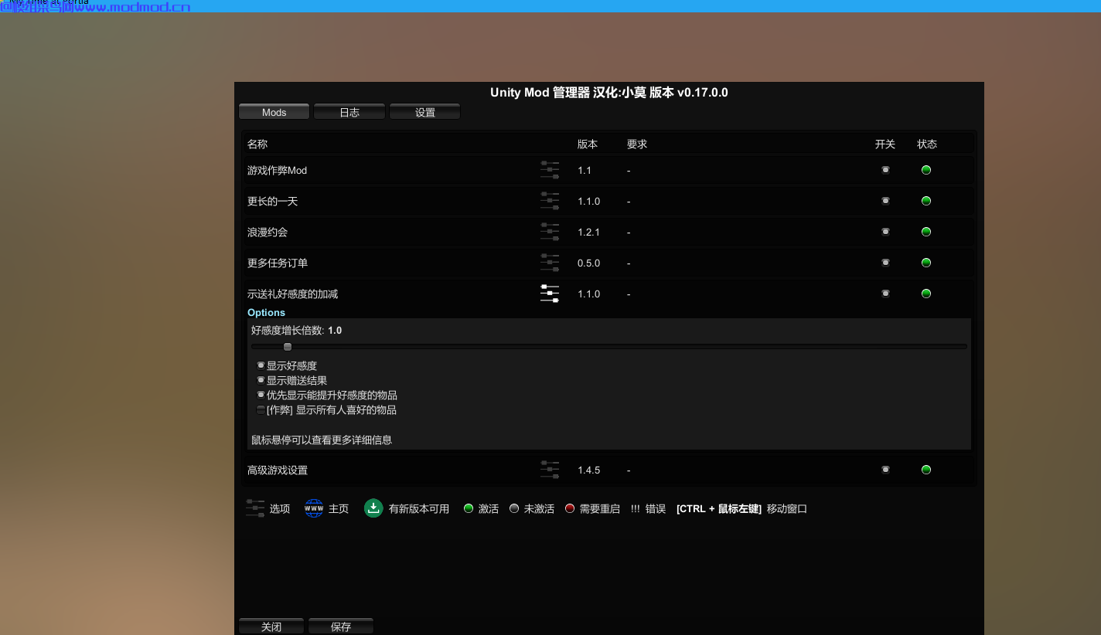Toggle the on/off switch for 游戏作弊Mod
The width and height of the screenshot is (1101, 635).
pos(885,170)
